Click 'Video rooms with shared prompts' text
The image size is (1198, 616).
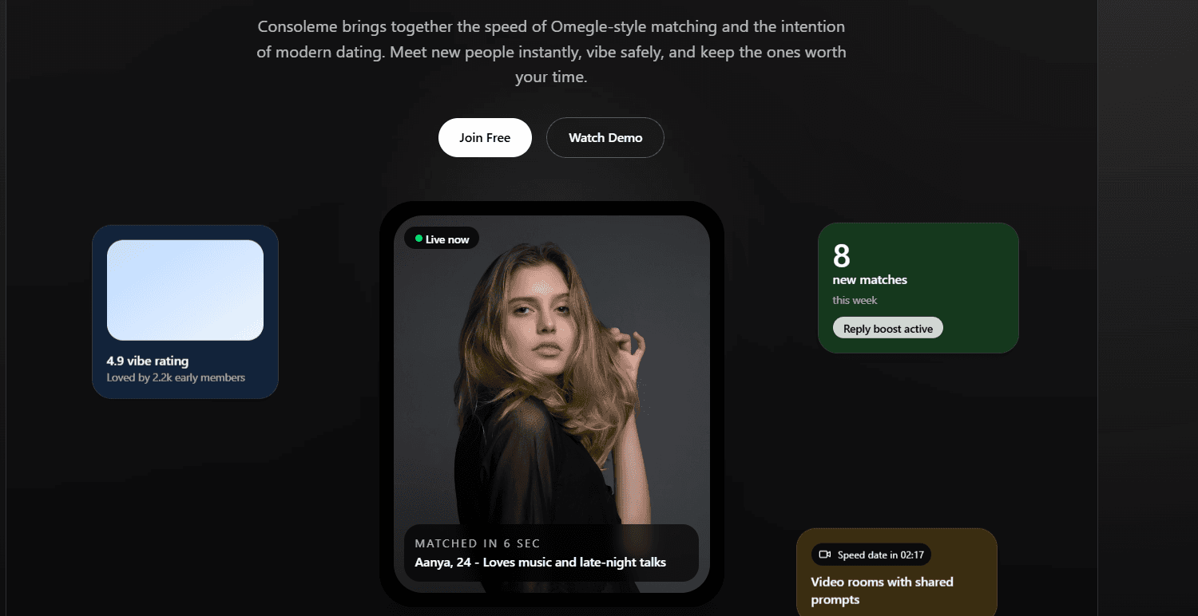(x=883, y=590)
